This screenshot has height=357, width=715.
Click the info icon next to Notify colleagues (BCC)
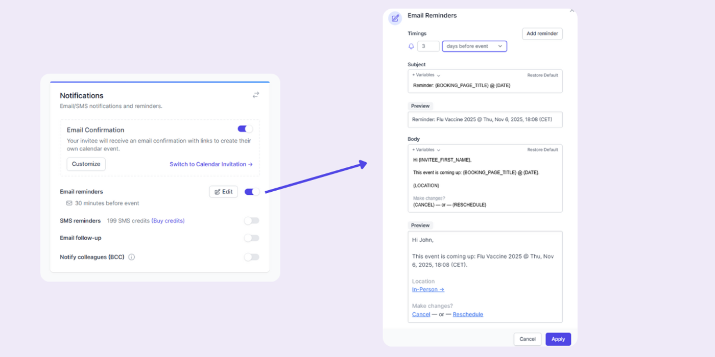coord(131,257)
